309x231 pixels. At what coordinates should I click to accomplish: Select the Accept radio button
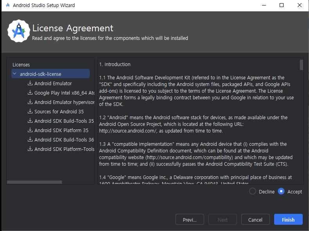coord(281,191)
